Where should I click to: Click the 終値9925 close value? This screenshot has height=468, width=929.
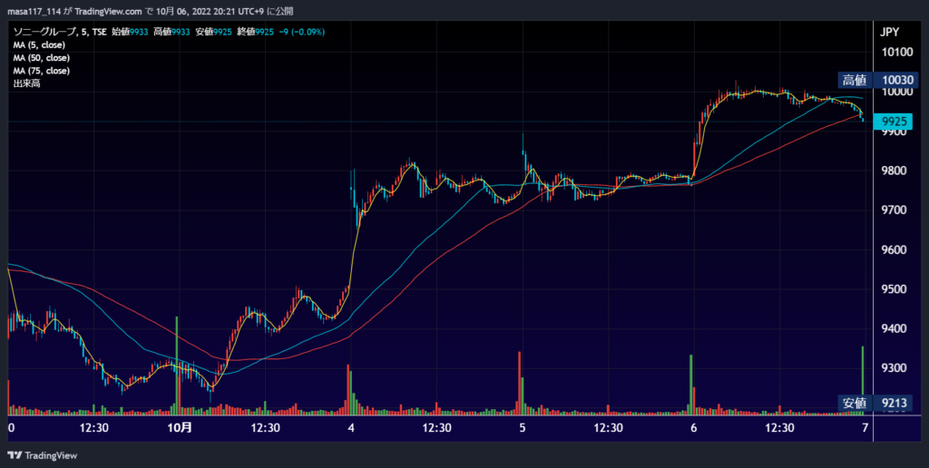click(x=255, y=32)
